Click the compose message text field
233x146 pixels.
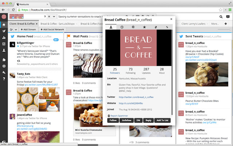click(80, 16)
